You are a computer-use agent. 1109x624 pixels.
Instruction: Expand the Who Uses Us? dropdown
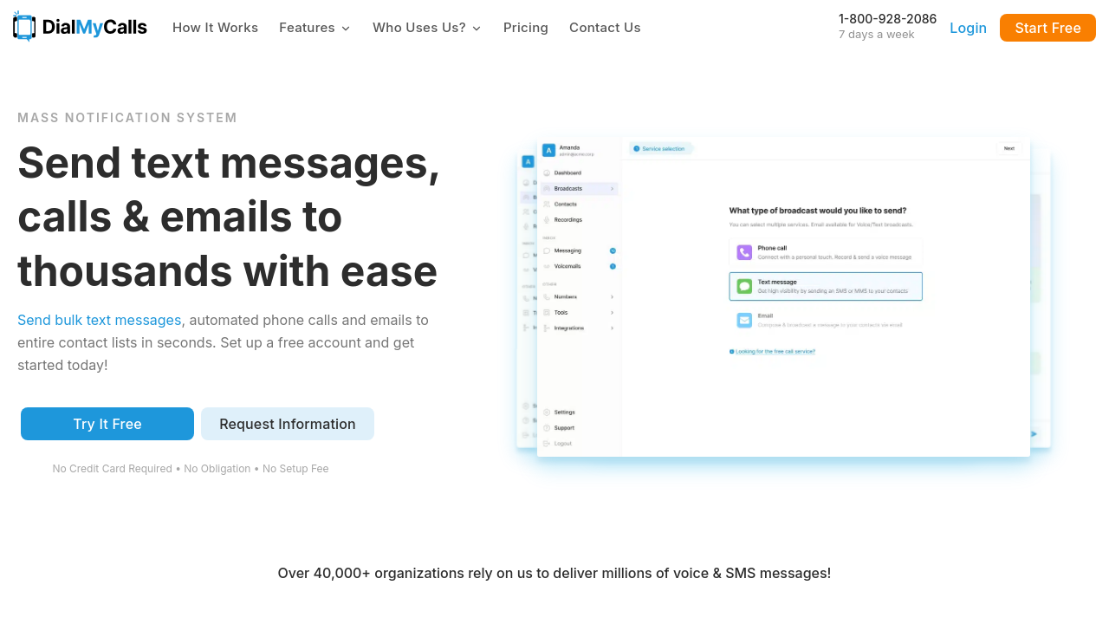tap(426, 28)
